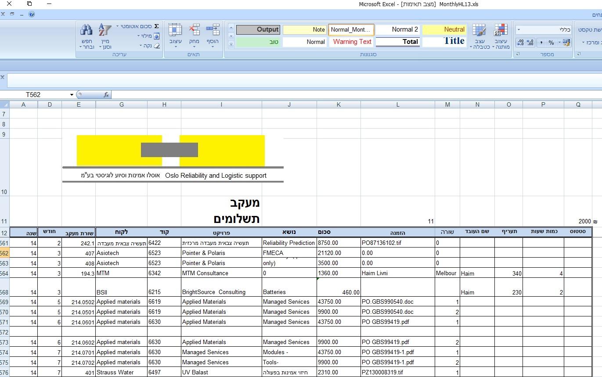Select column L header

click(398, 104)
